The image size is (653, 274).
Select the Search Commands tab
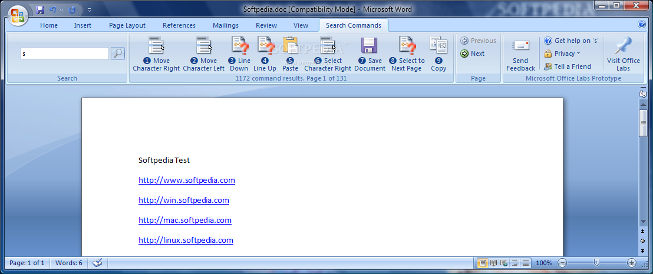pyautogui.click(x=353, y=25)
